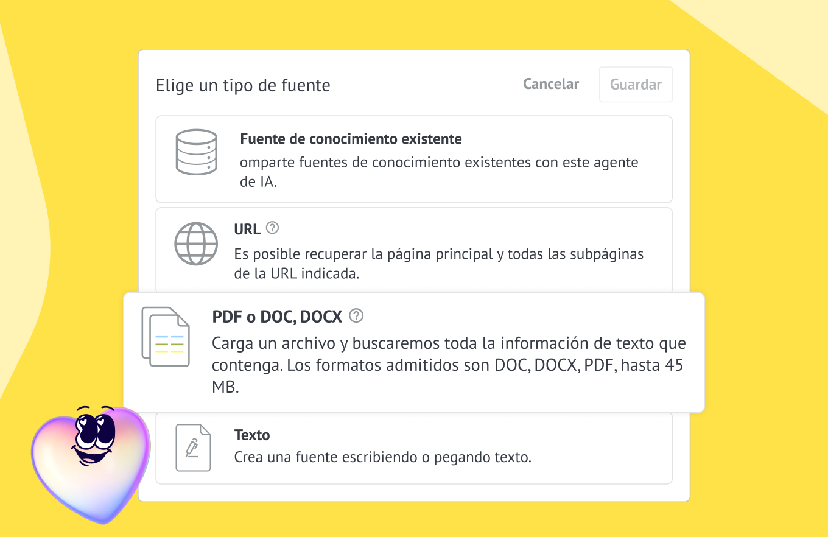Select the Texto option title
Image resolution: width=828 pixels, height=537 pixels.
(x=252, y=435)
